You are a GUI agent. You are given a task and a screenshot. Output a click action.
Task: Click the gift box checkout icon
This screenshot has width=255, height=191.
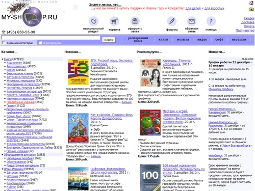click(135, 21)
